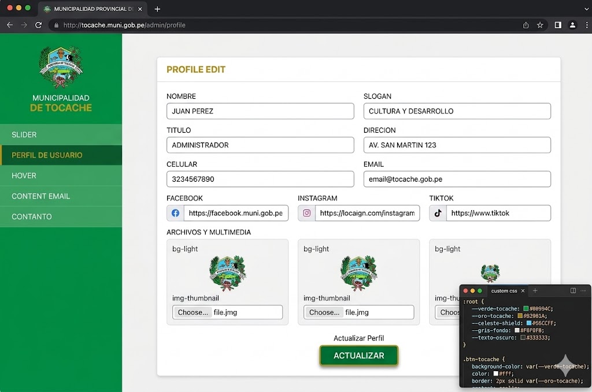
Task: Click the third card's small coat of arms thumbnail
Action: click(x=490, y=273)
